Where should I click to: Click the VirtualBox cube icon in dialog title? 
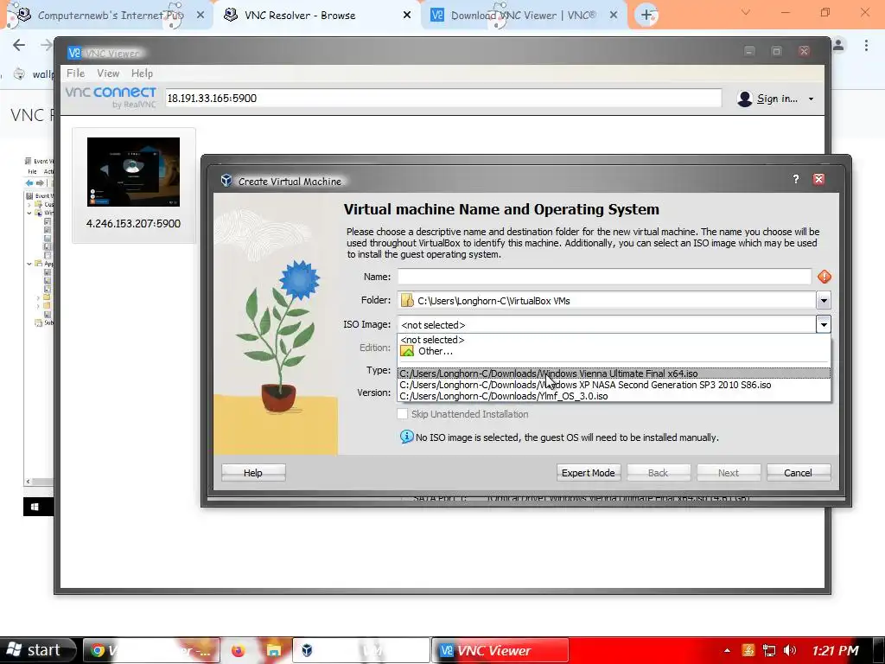coord(226,180)
